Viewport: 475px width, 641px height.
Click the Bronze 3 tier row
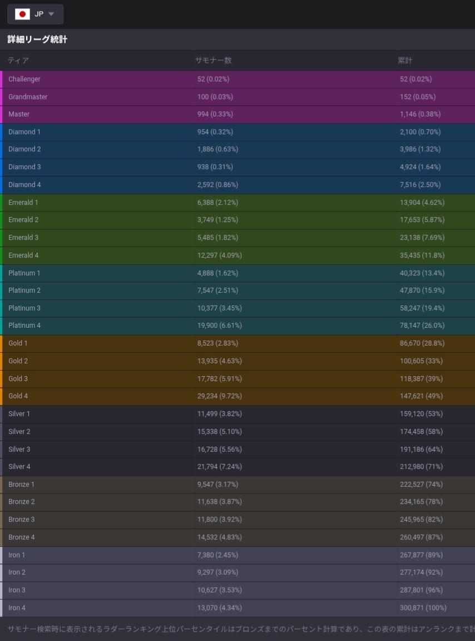(237, 520)
